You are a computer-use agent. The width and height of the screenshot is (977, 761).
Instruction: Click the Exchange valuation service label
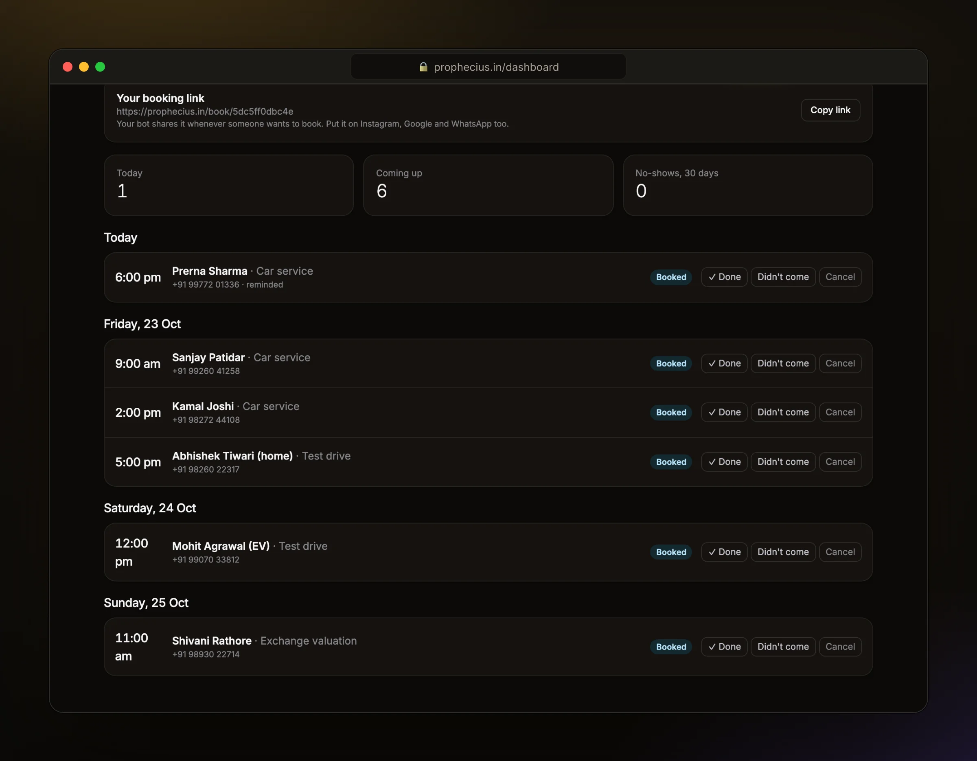(x=309, y=641)
